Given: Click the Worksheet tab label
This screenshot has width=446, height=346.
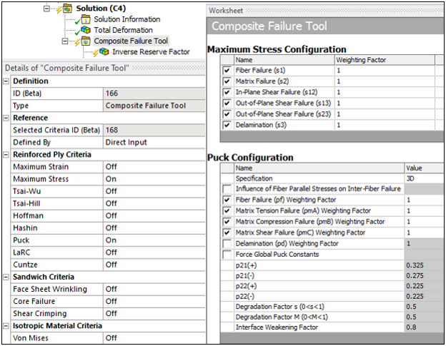Looking at the screenshot, I should [x=226, y=11].
